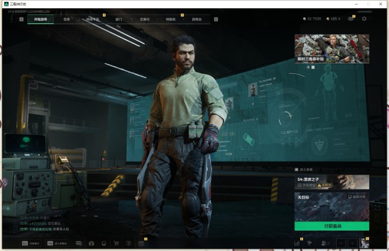Screen dimensions: 389x251
Task: Click the Esc mode switch button
Action: [31, 243]
